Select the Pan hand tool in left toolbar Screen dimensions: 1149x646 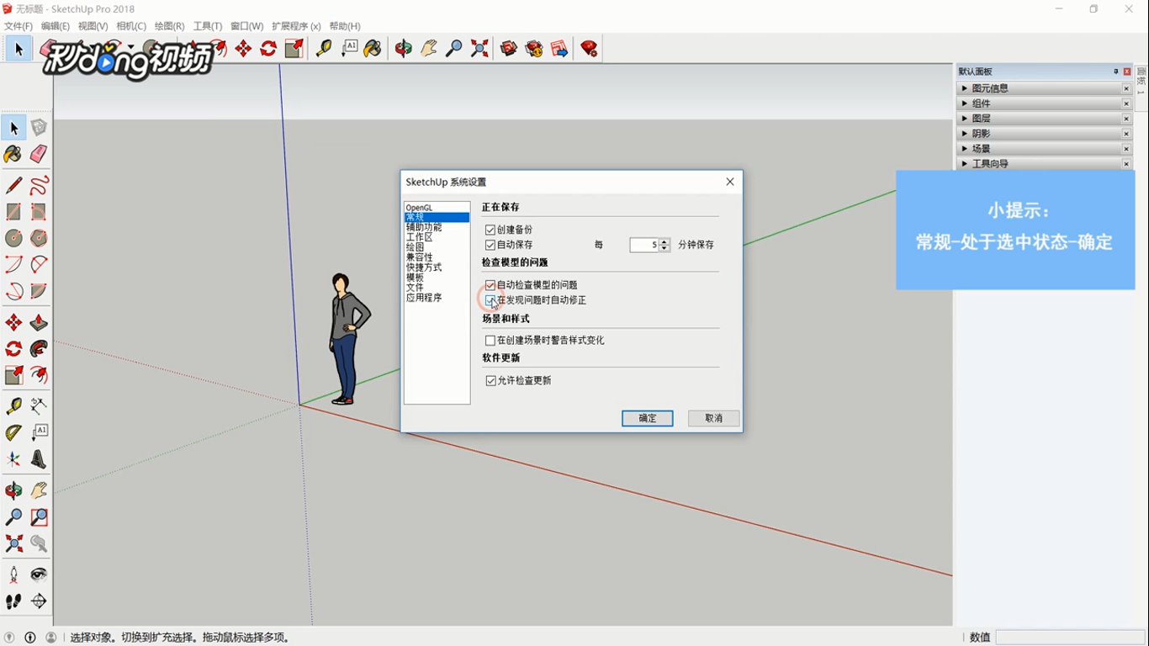coord(39,490)
